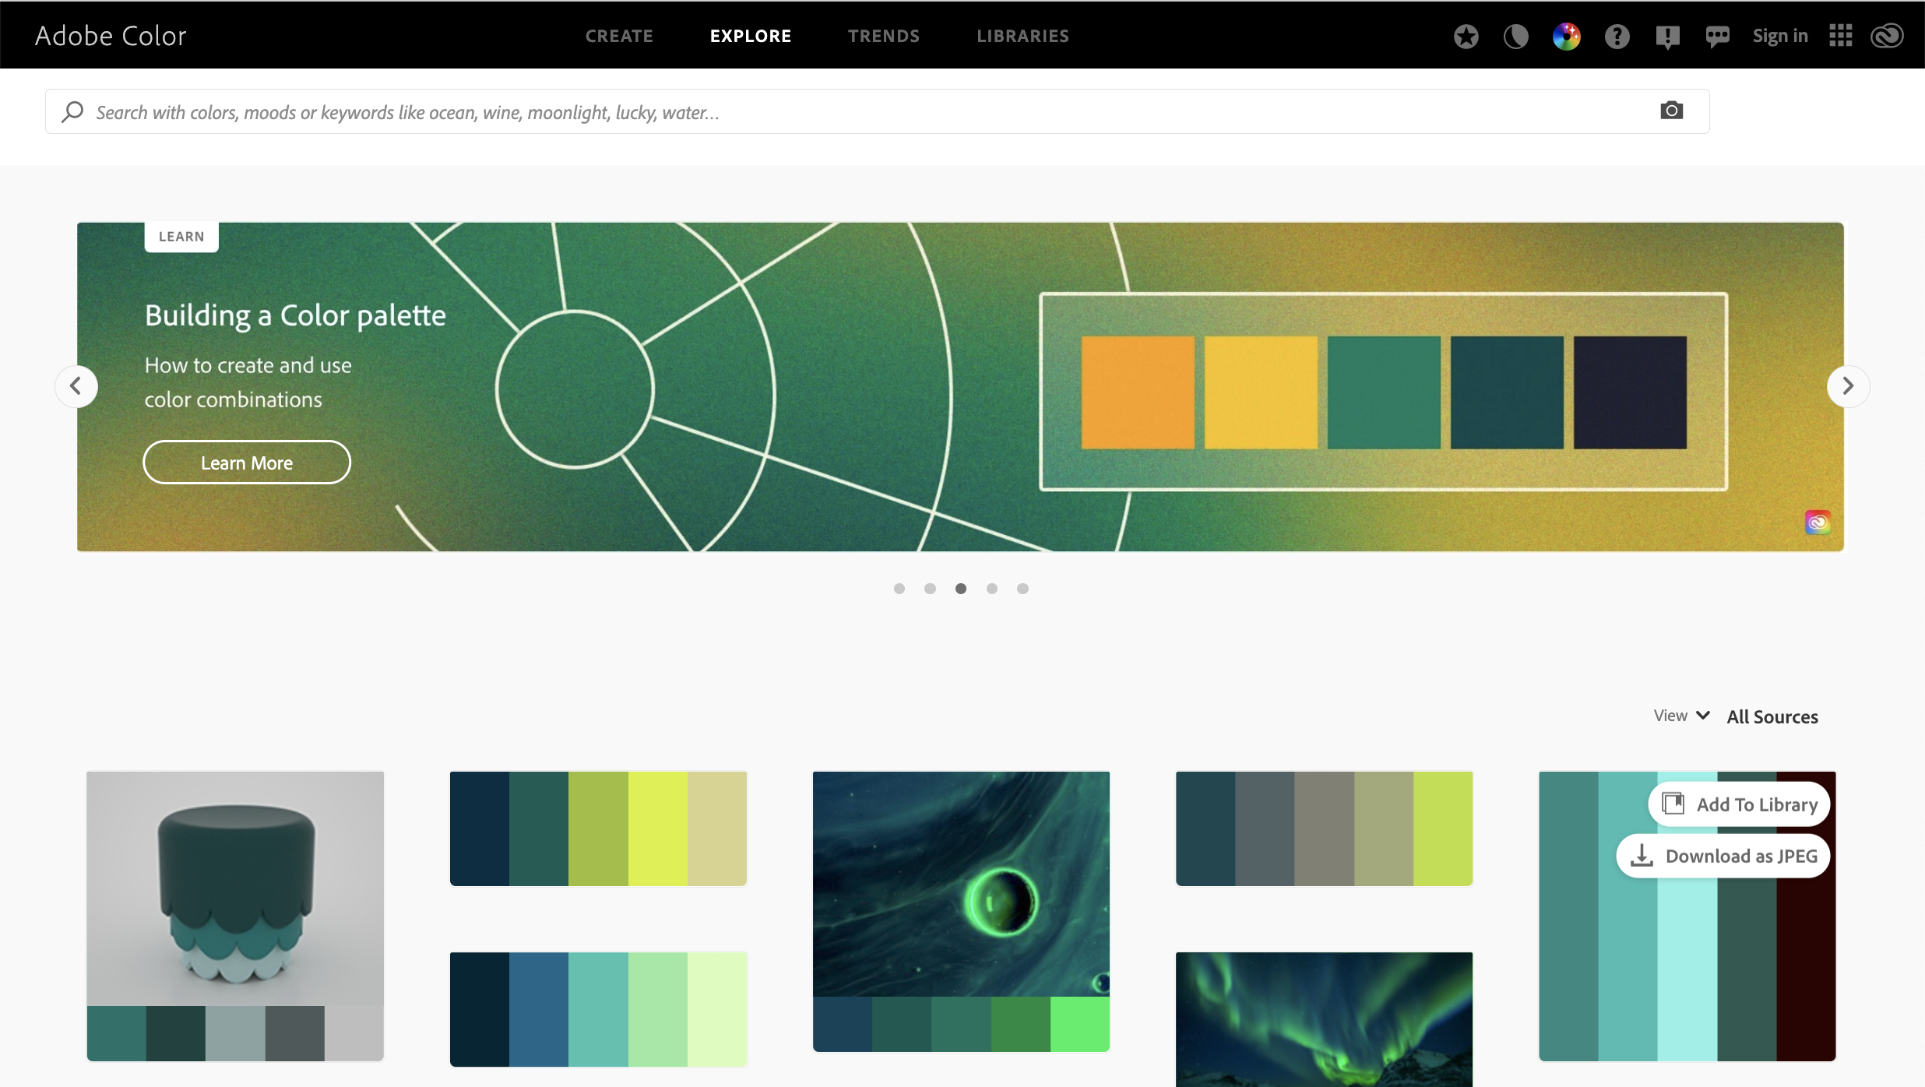Open the apps grid icon
Image resolution: width=1925 pixels, height=1087 pixels.
[x=1840, y=36]
